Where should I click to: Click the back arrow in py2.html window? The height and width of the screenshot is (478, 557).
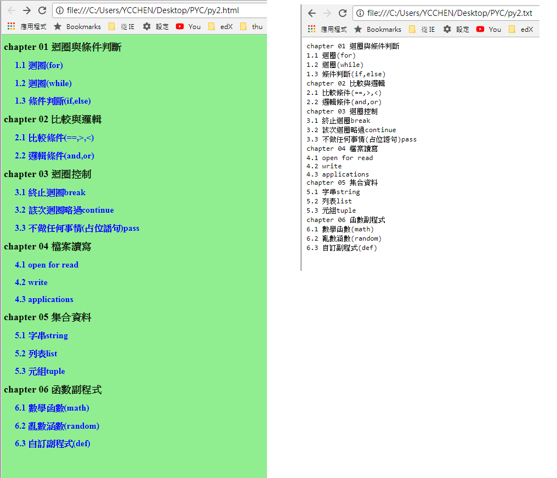tap(12, 10)
